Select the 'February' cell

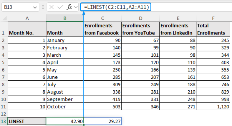click(x=65, y=48)
